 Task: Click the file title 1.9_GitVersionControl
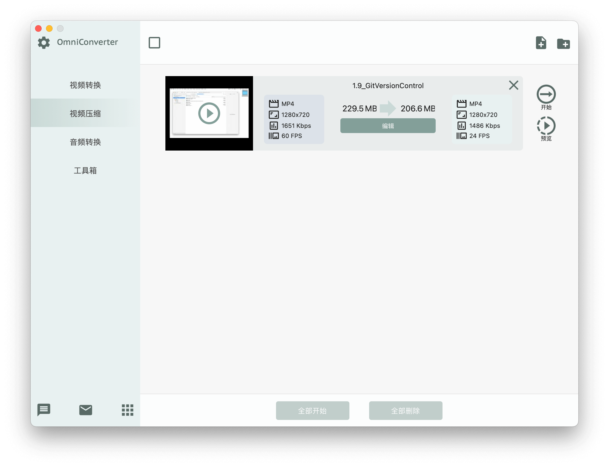[388, 86]
